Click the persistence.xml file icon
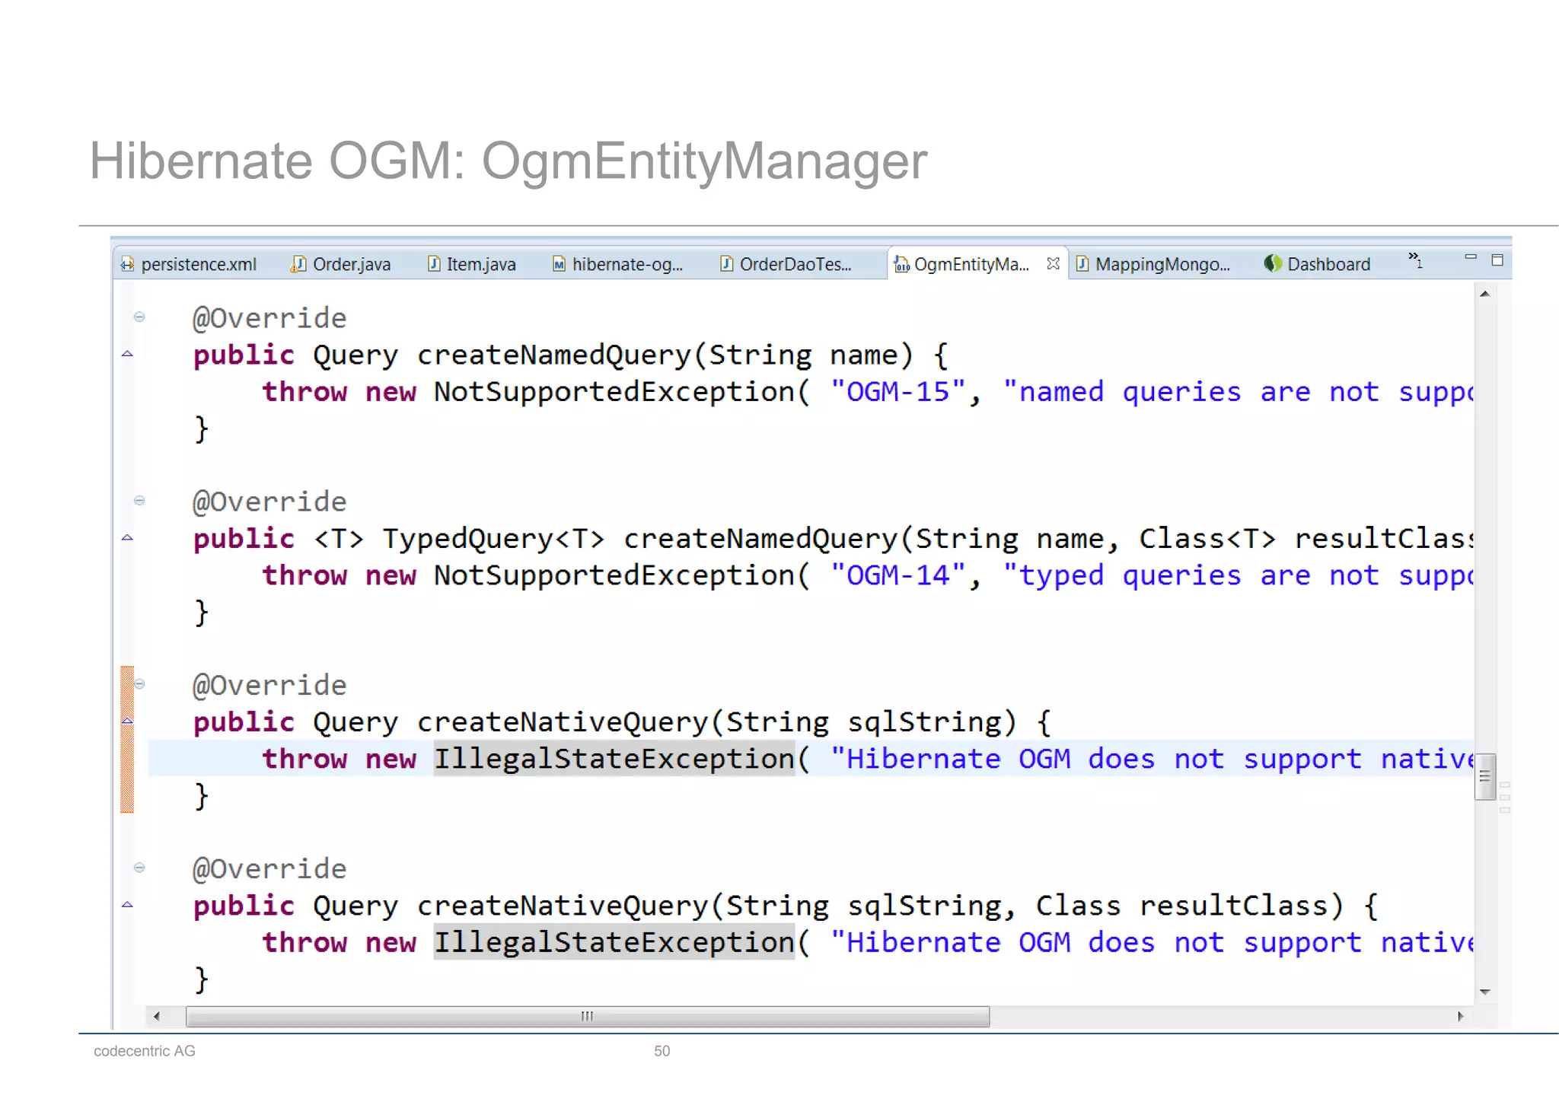1559x1102 pixels. coord(127,264)
